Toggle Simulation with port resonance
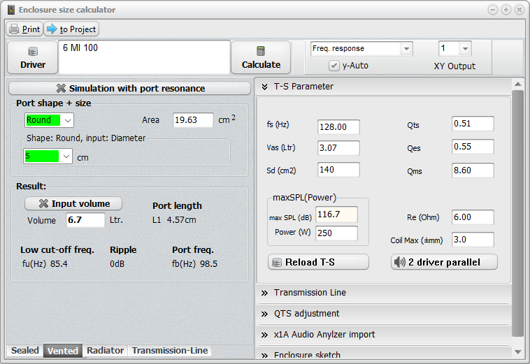Image resolution: width=530 pixels, height=364 pixels. click(x=129, y=88)
